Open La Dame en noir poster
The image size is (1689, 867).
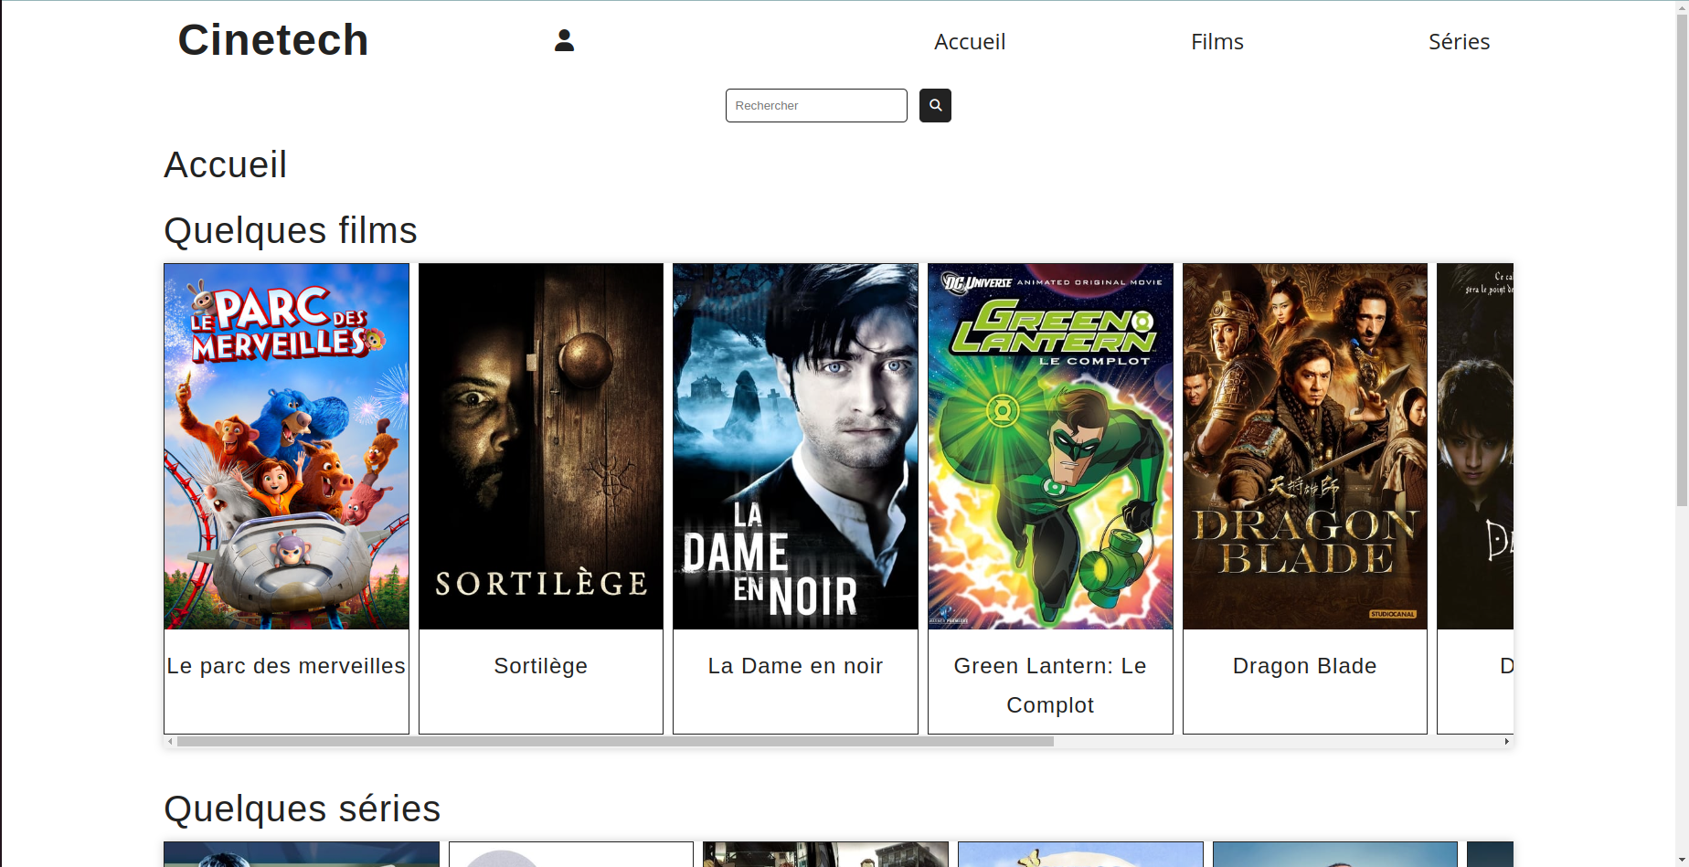pos(796,447)
